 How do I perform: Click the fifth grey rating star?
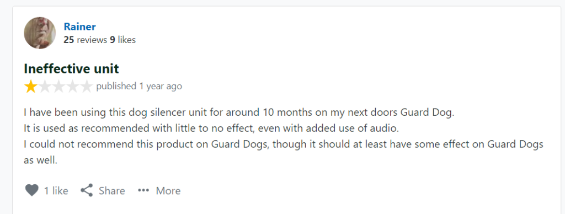click(x=86, y=87)
